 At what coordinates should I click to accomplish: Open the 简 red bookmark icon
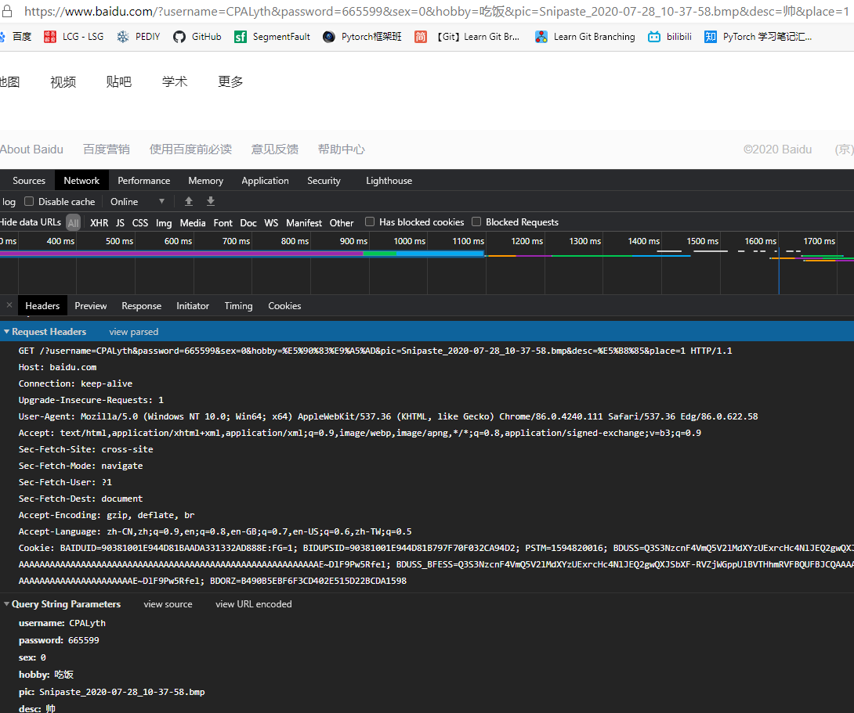(421, 37)
